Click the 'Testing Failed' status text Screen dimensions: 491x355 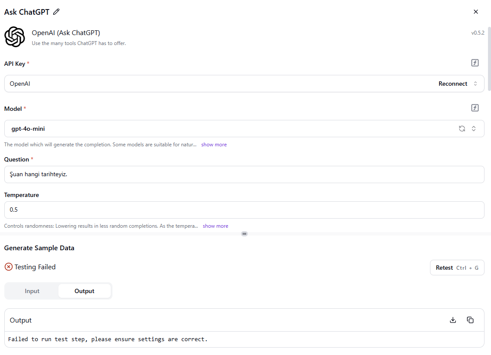pyautogui.click(x=35, y=267)
